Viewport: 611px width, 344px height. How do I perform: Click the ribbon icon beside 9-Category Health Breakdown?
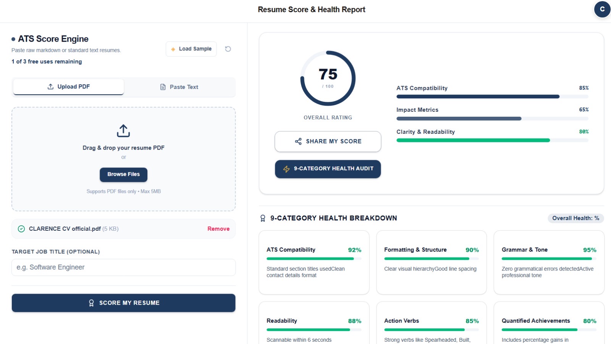coord(263,218)
